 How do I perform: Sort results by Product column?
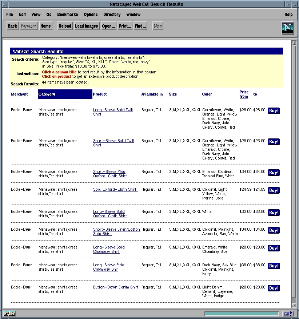(x=100, y=94)
